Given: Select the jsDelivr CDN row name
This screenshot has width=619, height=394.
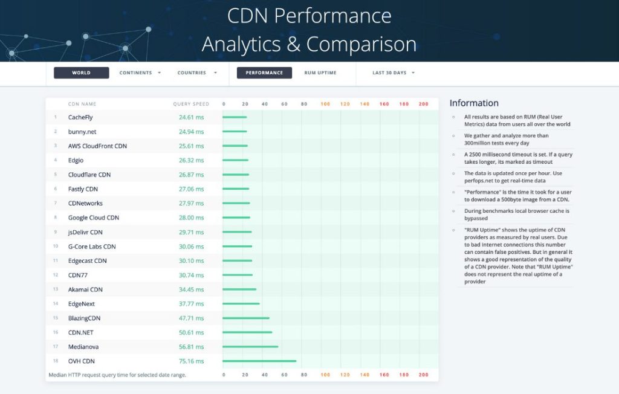Looking at the screenshot, I should 85,232.
